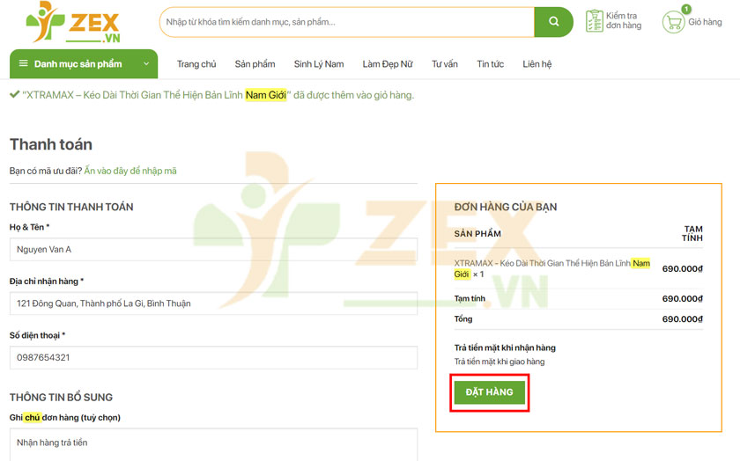Click the Họ & Tên name field

click(213, 250)
